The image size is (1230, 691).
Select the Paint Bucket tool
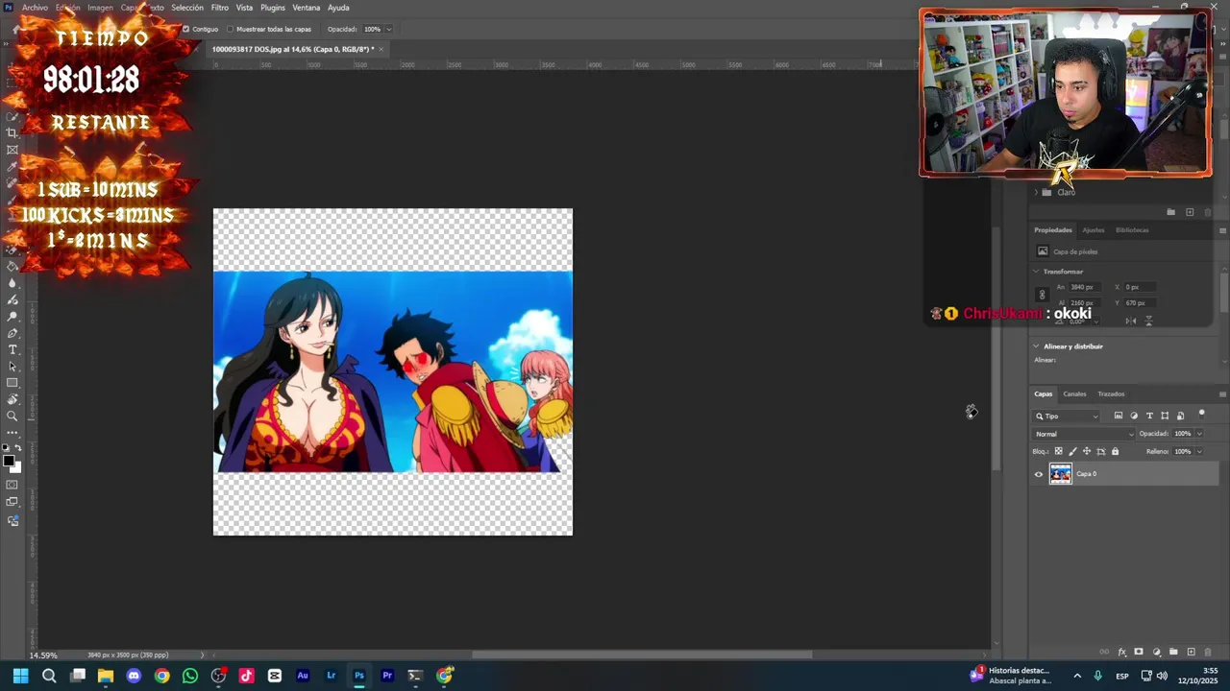[12, 266]
